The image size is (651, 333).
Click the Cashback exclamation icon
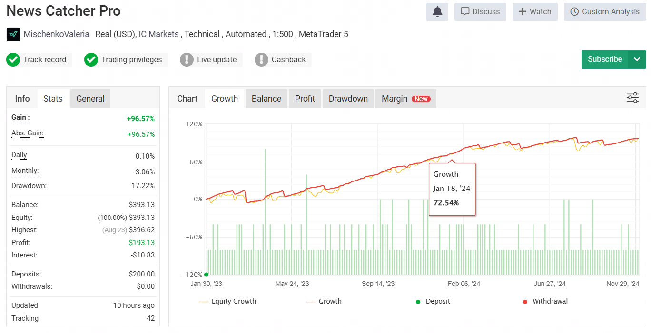261,60
